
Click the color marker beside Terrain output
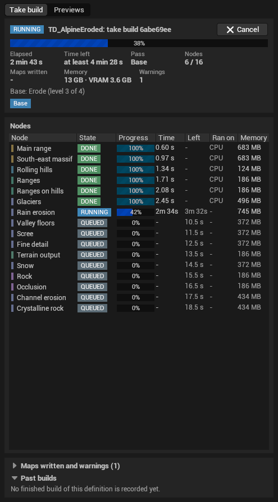[x=12, y=255]
